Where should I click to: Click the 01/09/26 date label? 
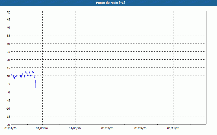click(x=141, y=129)
